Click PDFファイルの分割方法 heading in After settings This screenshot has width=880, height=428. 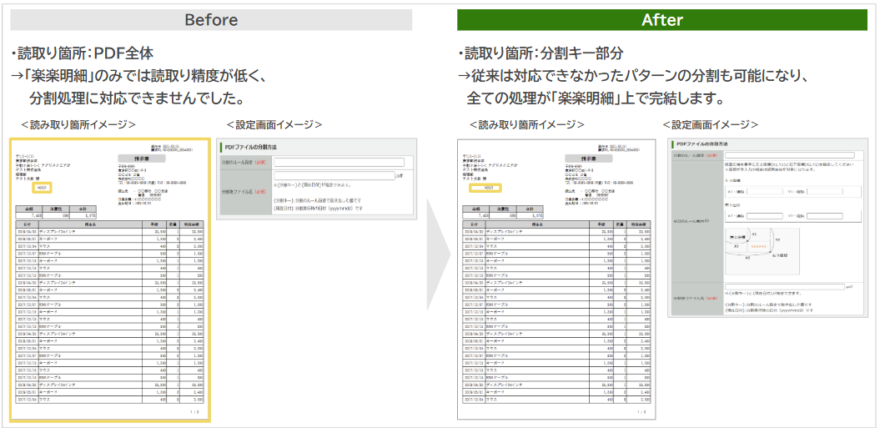pos(712,144)
